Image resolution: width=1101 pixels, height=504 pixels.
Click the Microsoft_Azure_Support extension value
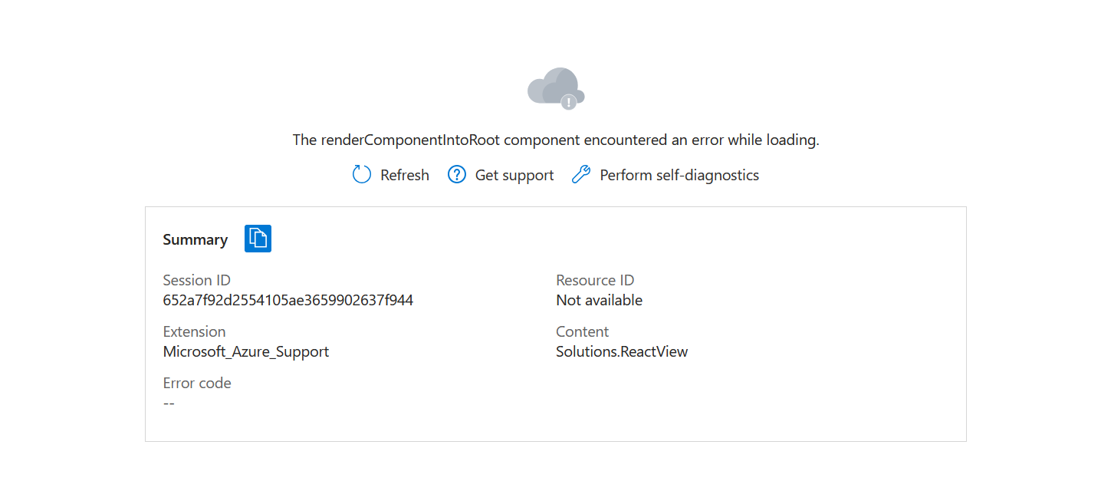point(246,351)
